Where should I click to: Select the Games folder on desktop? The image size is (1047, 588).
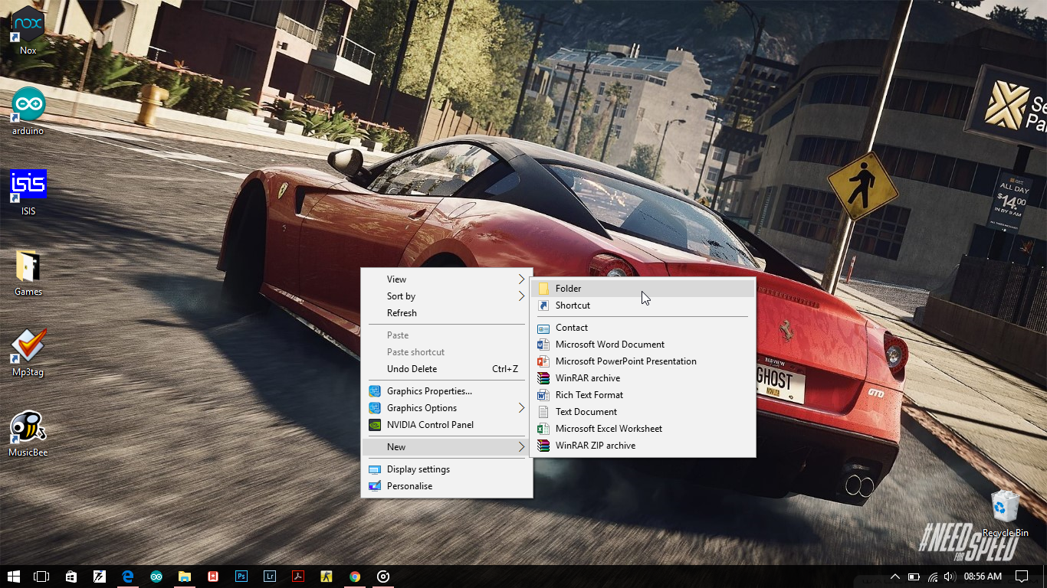pos(28,273)
